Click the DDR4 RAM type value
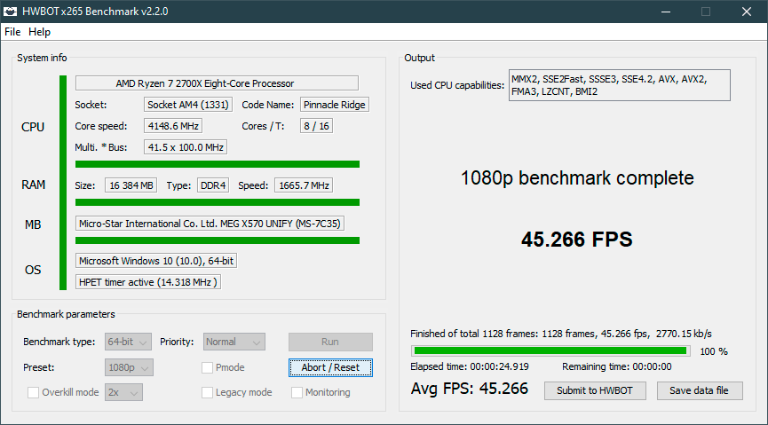Viewport: 768px width, 425px height. [213, 185]
